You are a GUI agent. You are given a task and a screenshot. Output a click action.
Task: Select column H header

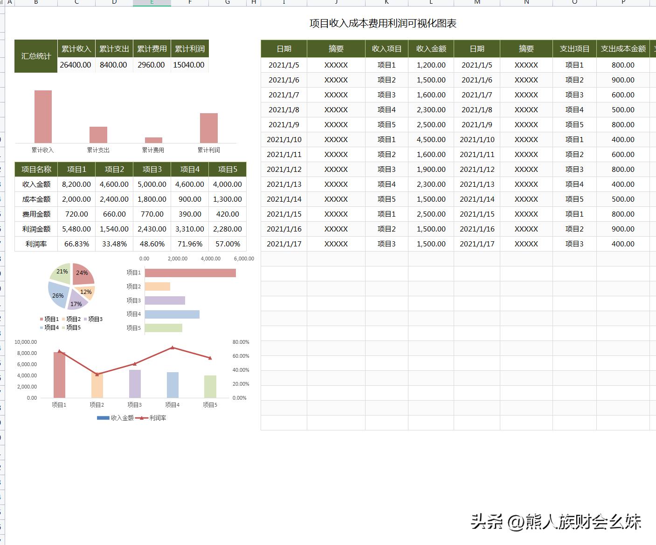click(253, 2)
